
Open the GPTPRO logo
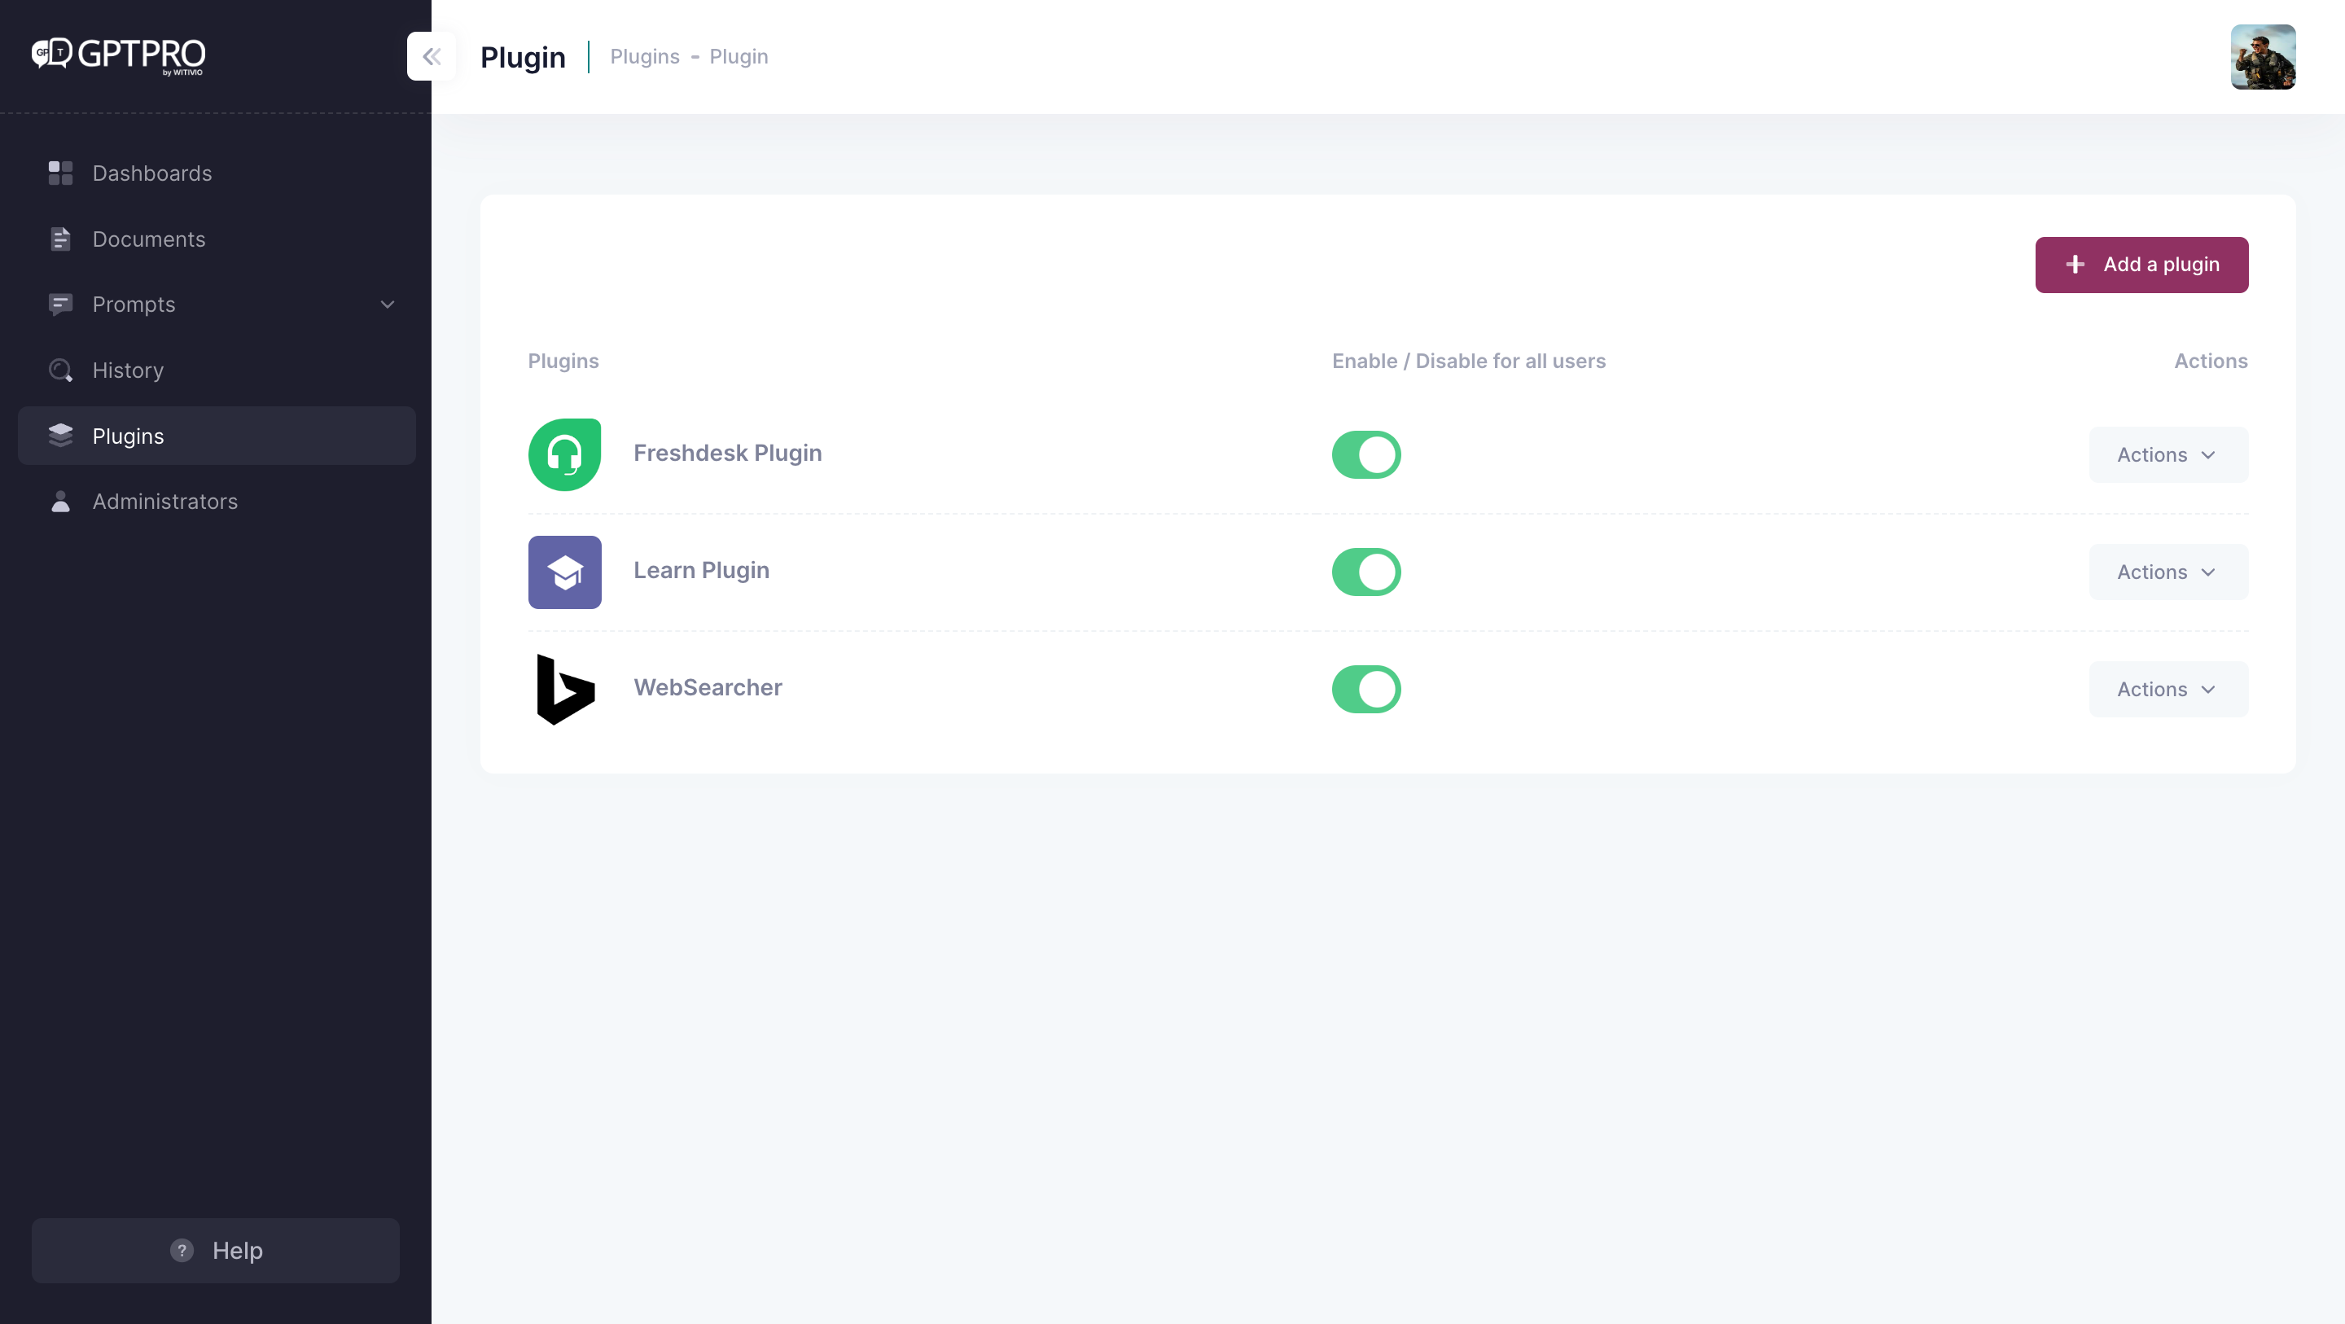coord(116,56)
